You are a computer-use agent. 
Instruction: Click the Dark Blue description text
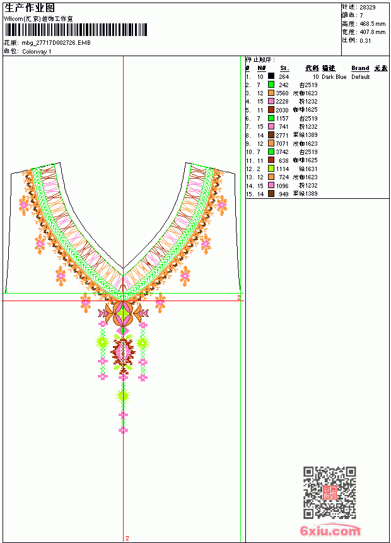(334, 77)
